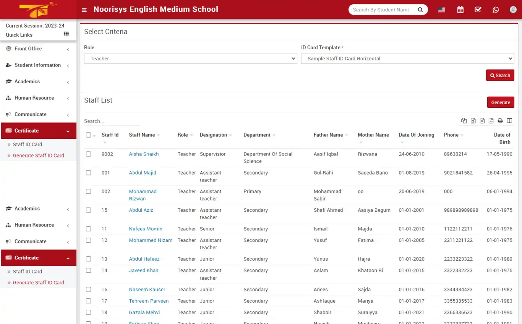Click the US flag language icon
Screen dimensions: 522x324
(441, 10)
